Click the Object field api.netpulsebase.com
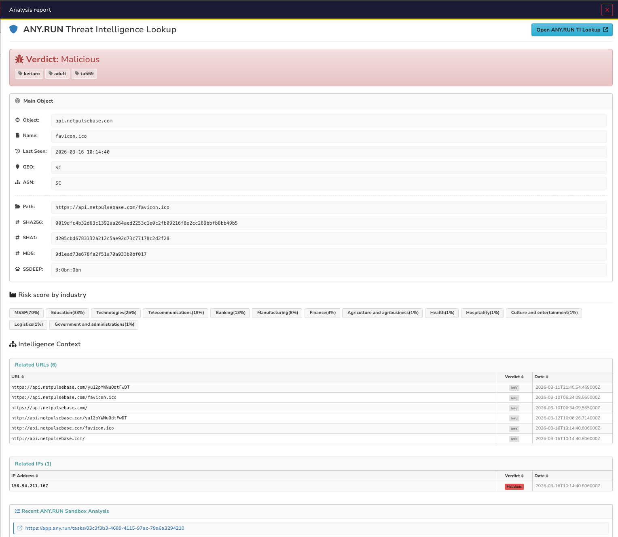The image size is (618, 537). (329, 121)
